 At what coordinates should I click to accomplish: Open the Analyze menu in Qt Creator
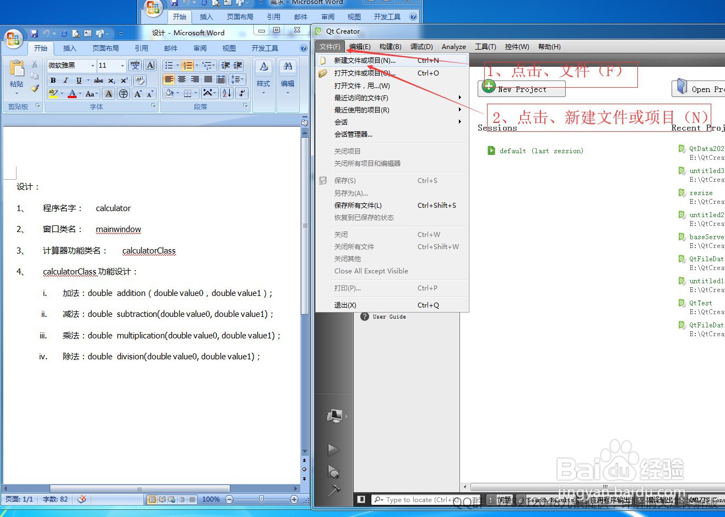point(454,47)
